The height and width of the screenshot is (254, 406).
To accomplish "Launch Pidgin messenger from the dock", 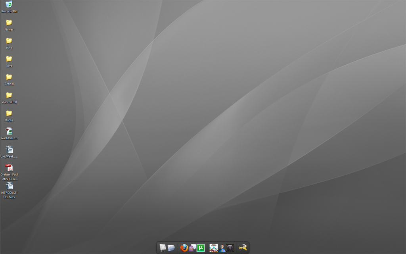I will (x=192, y=248).
